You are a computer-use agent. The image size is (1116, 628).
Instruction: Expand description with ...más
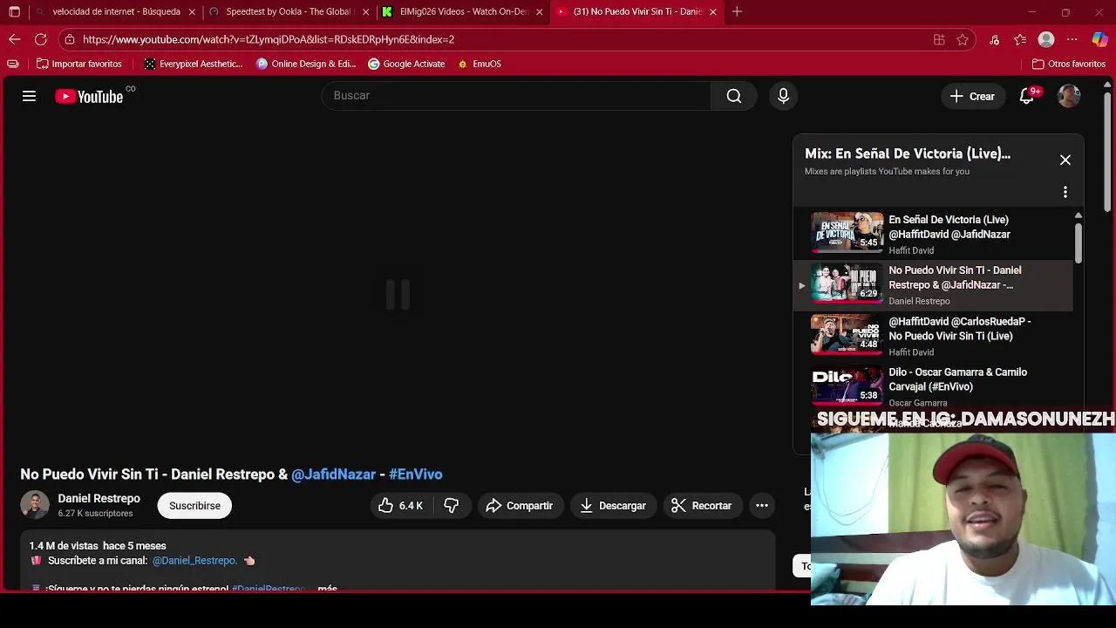coord(327,589)
